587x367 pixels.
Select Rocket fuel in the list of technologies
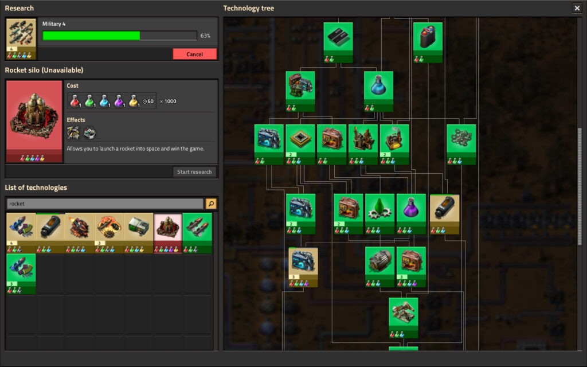coord(50,231)
